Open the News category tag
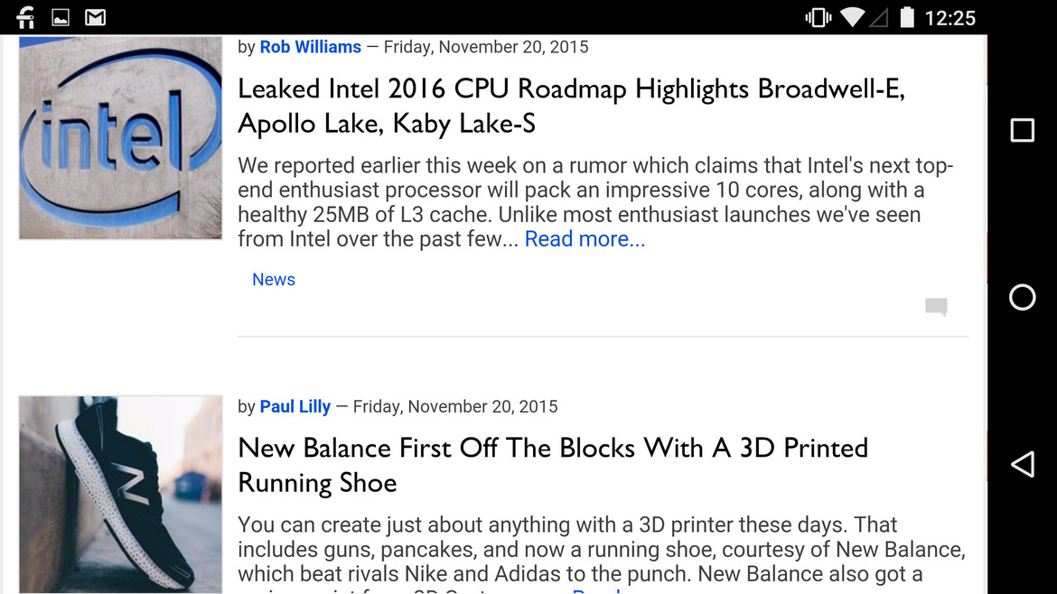 (x=273, y=280)
